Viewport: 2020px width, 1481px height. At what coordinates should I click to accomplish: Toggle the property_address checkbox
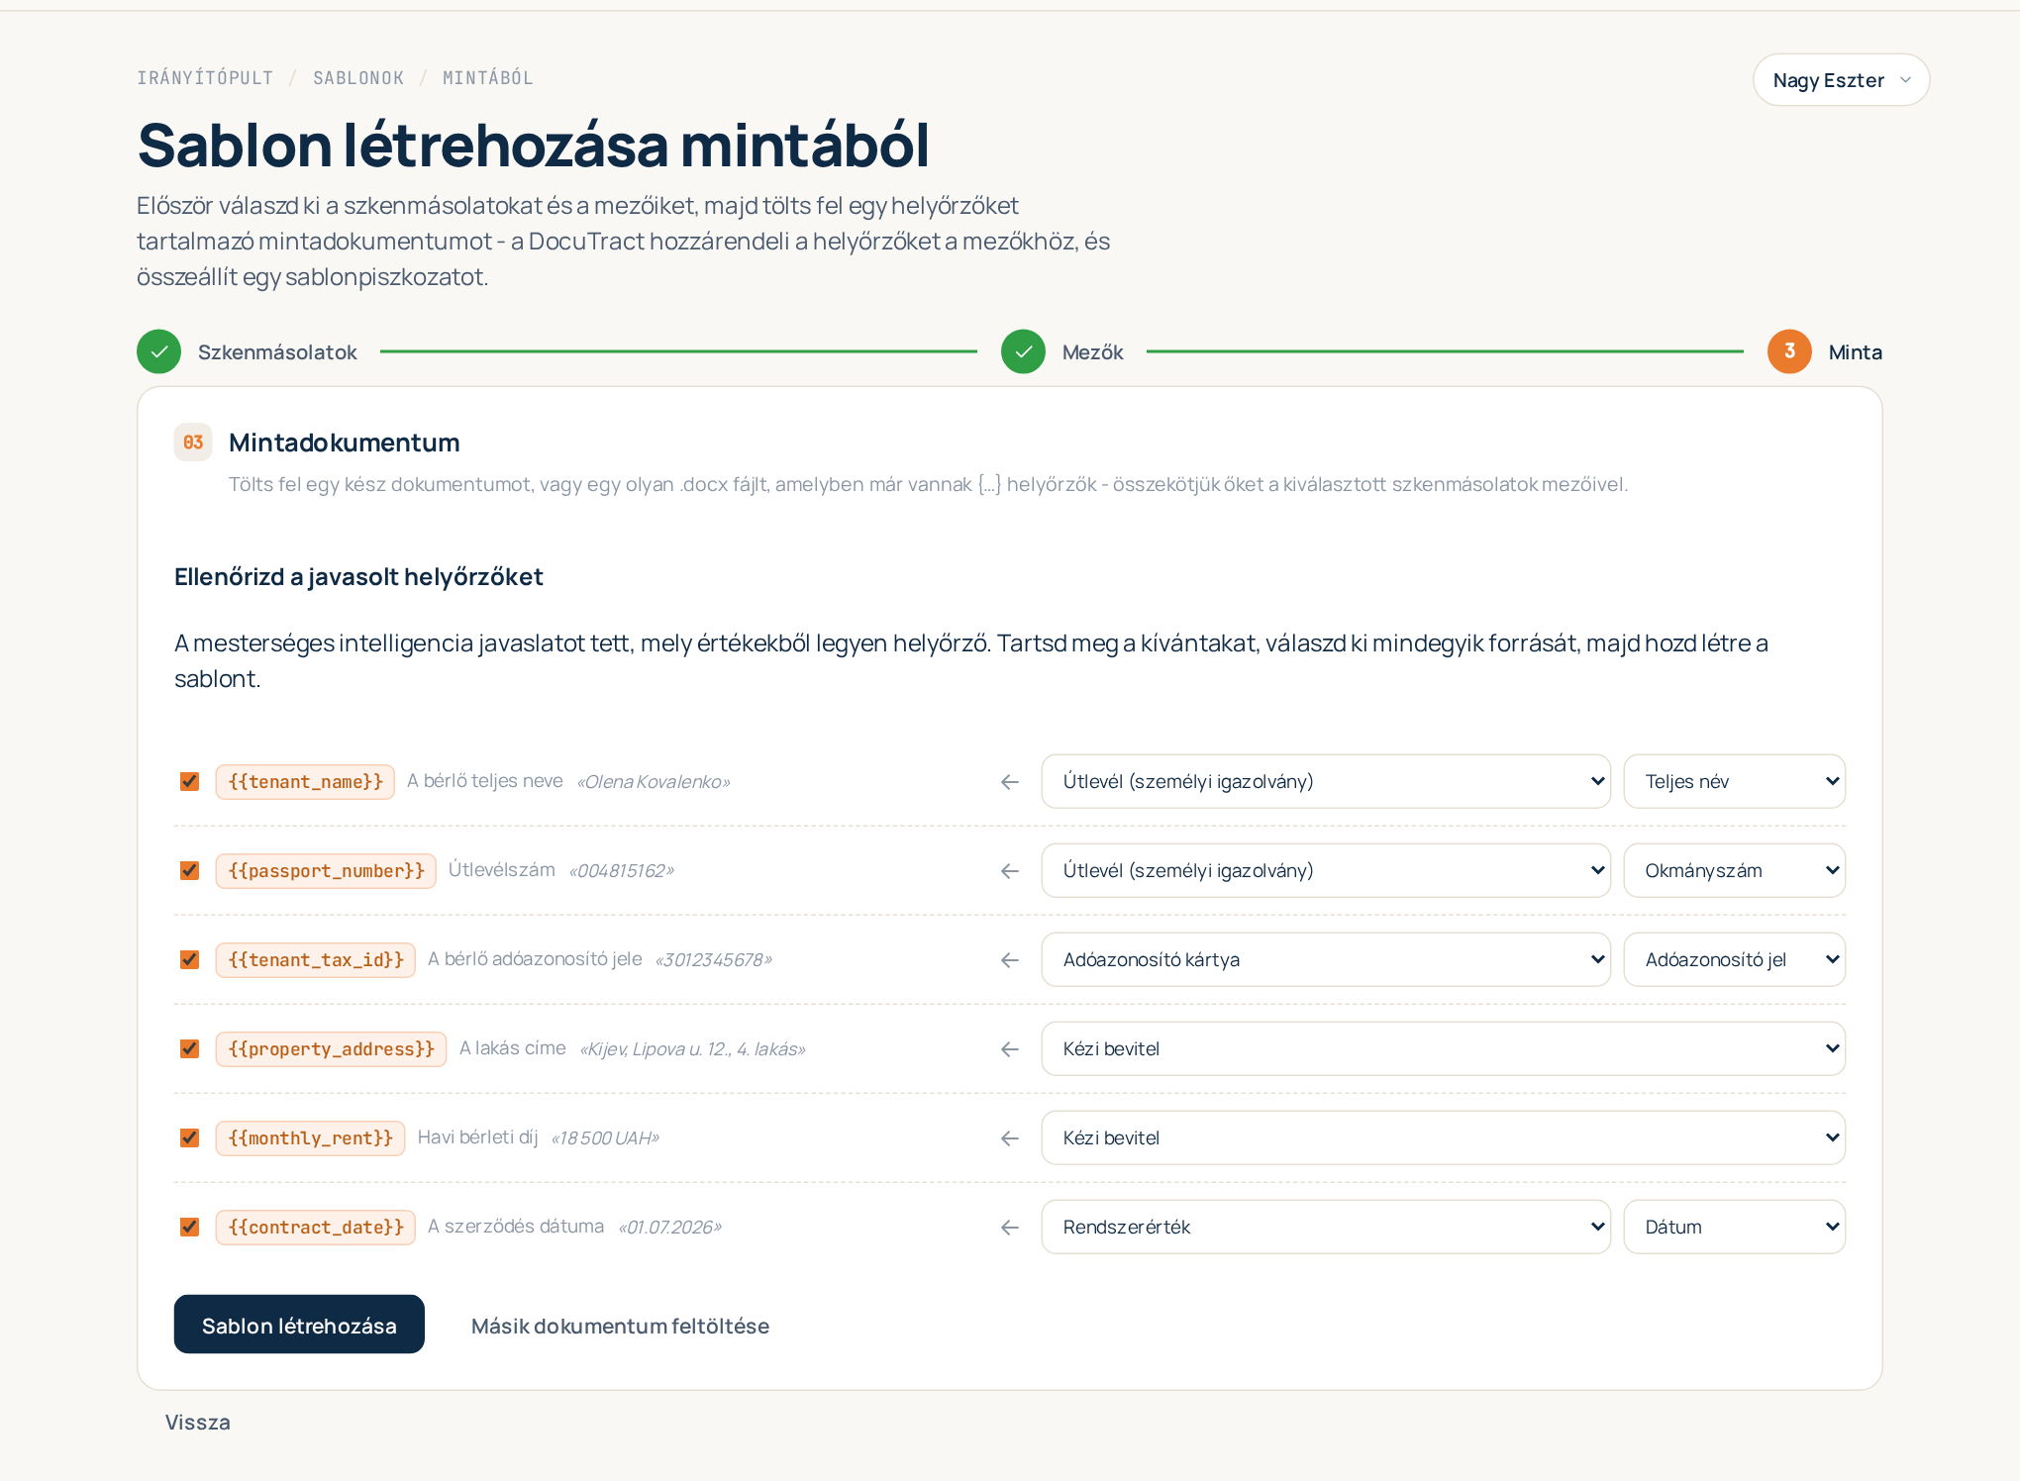tap(189, 1049)
